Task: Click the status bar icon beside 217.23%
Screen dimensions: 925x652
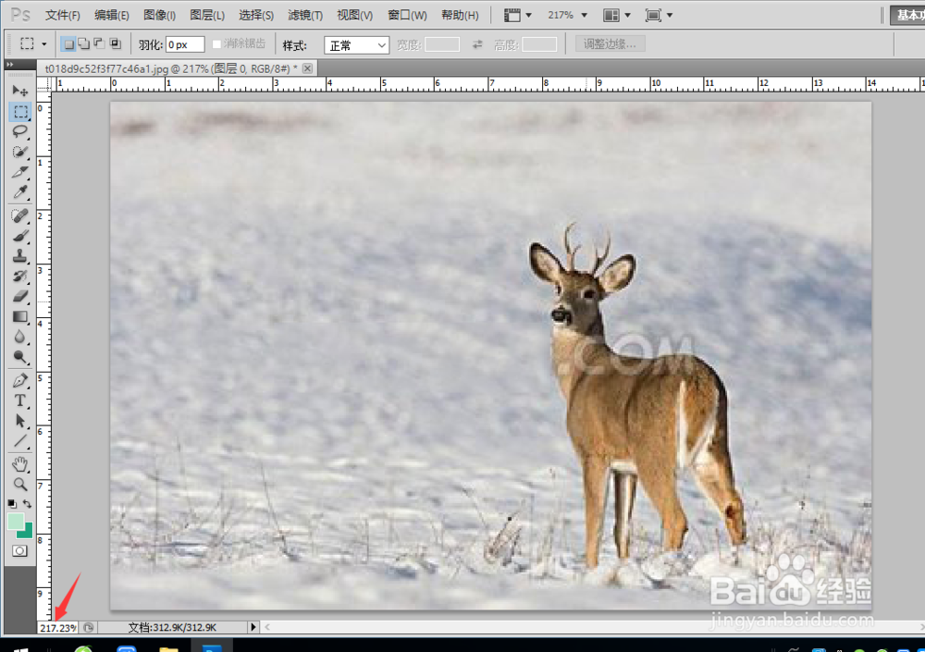Action: pyautogui.click(x=89, y=627)
